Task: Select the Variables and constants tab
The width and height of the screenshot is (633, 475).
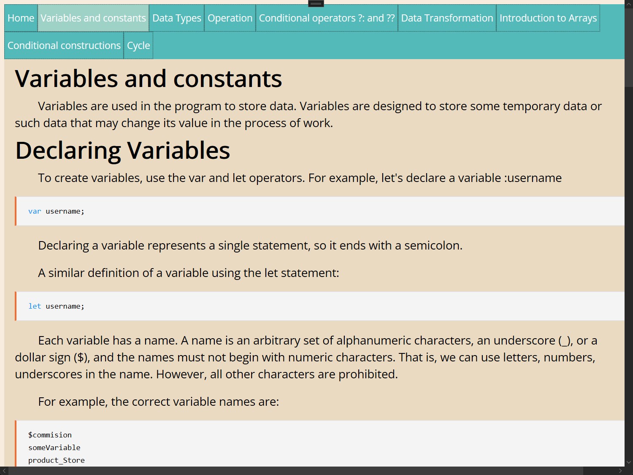Action: coord(93,18)
